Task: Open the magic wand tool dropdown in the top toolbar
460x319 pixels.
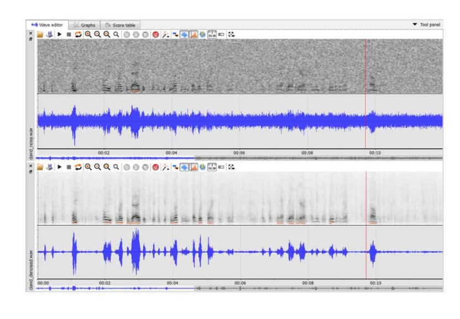Action: 165,34
